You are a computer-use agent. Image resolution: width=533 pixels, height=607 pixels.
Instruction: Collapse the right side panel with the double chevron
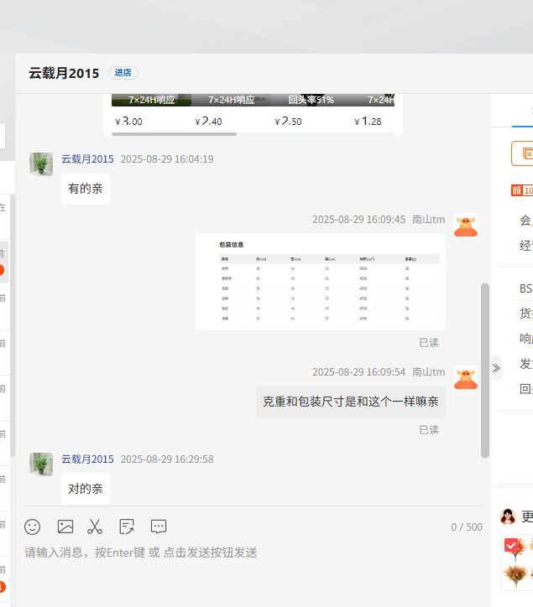click(496, 367)
